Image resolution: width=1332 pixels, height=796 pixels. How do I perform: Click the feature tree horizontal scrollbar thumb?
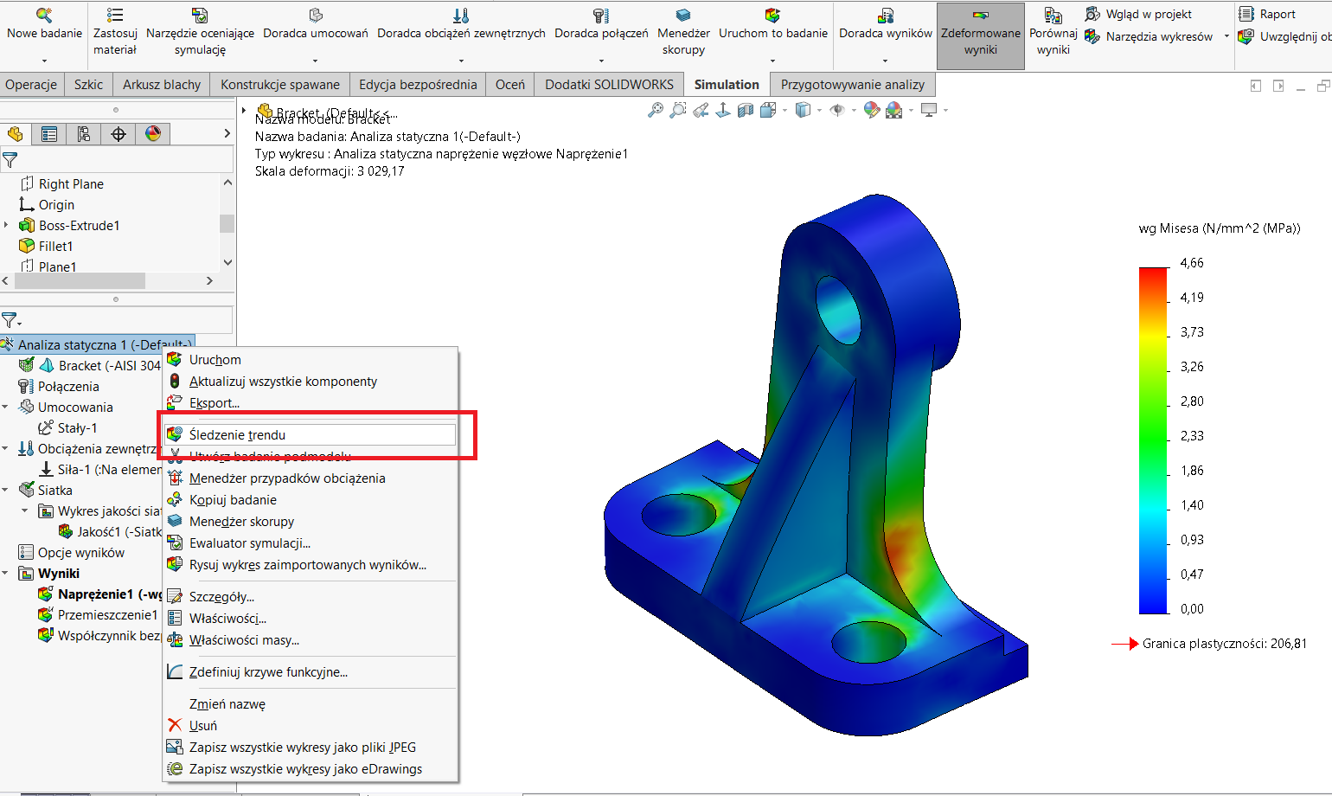point(80,281)
